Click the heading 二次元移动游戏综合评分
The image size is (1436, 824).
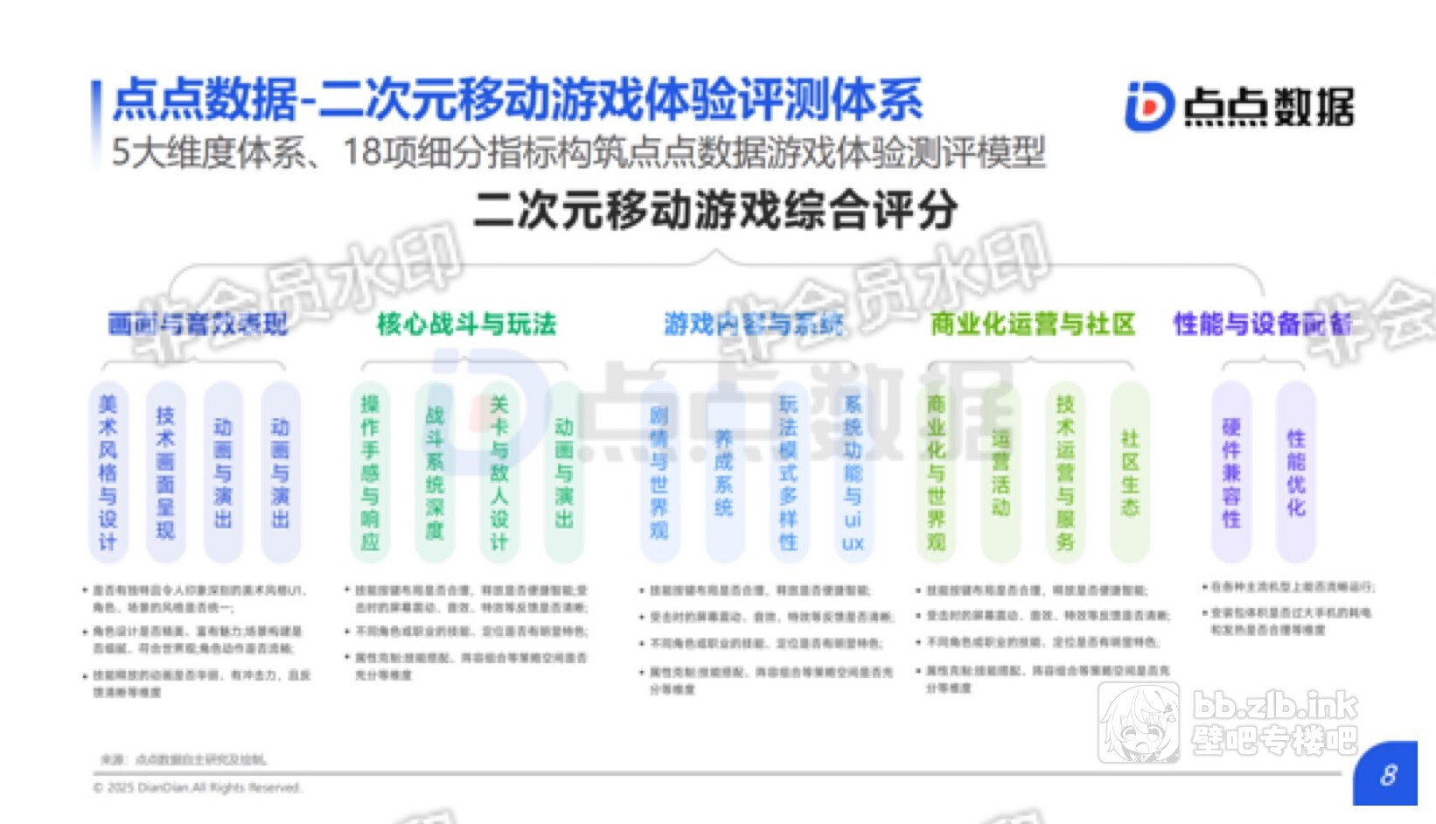pos(715,210)
